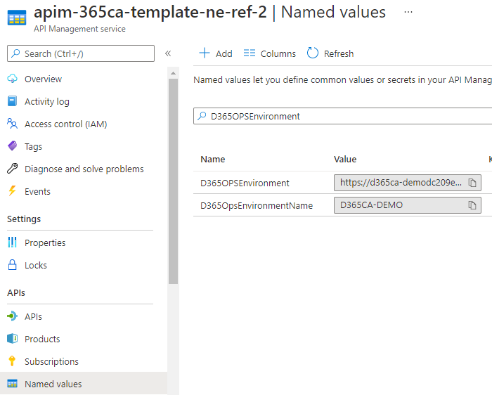Click the Overview cloud icon
Screen dimensions: 492x395
pyautogui.click(x=12, y=79)
